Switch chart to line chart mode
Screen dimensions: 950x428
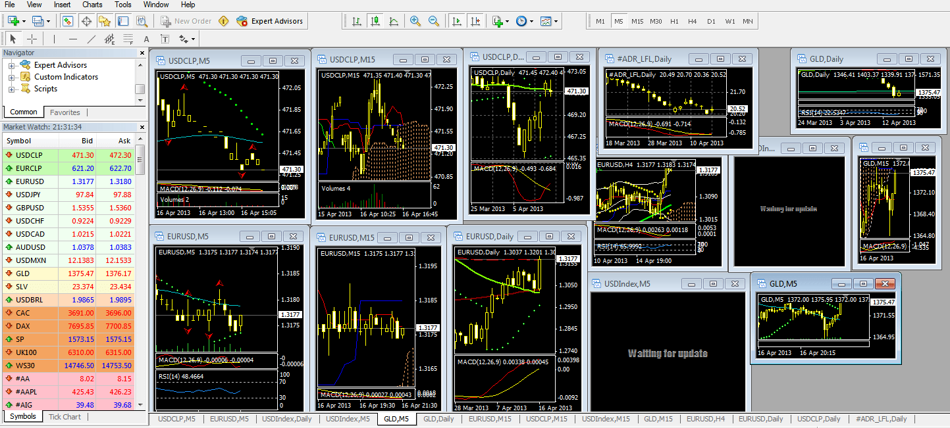tap(394, 21)
